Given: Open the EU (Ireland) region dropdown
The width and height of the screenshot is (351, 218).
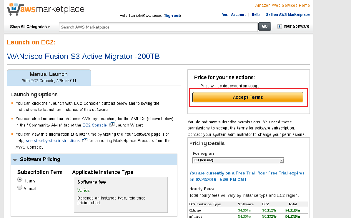Looking at the screenshot, I should point(238,160).
